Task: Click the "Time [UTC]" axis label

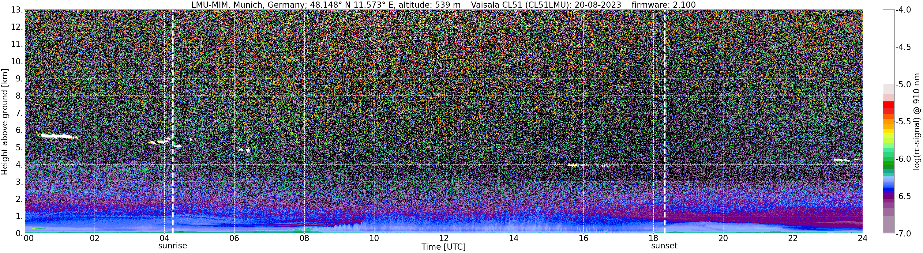Action: point(444,247)
